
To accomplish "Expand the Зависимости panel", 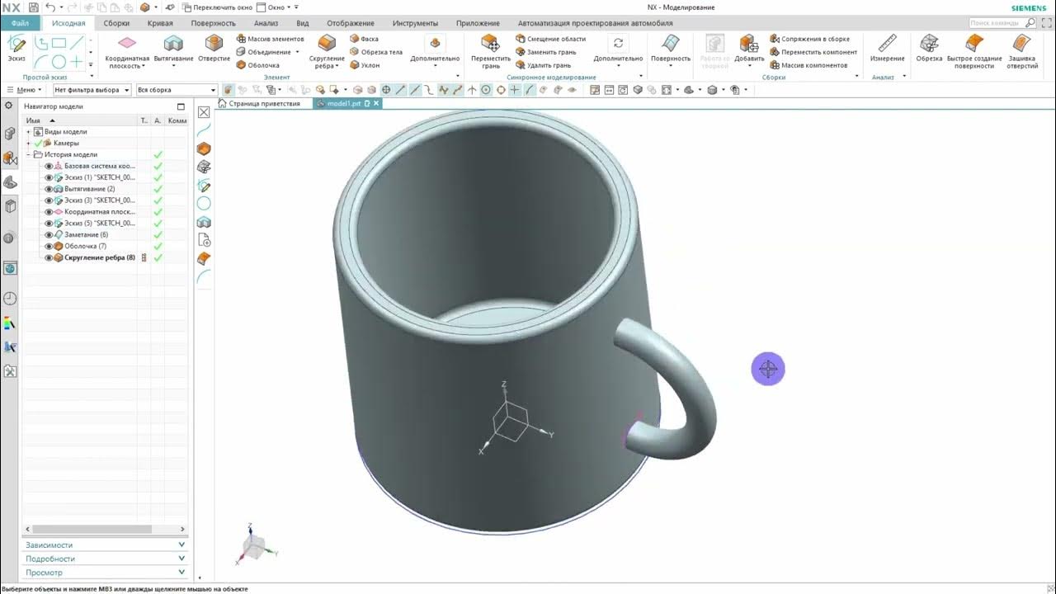I will click(105, 544).
